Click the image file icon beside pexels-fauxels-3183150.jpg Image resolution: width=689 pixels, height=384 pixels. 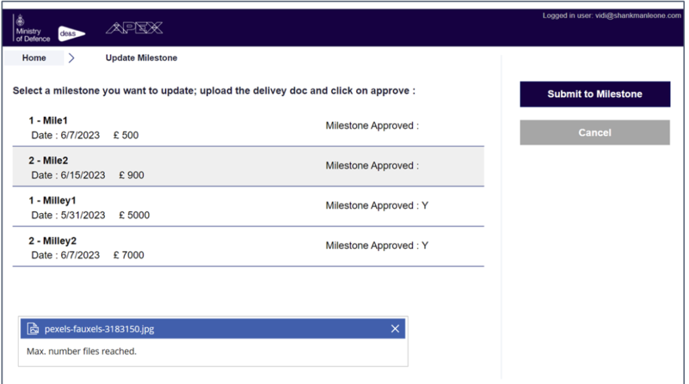32,329
